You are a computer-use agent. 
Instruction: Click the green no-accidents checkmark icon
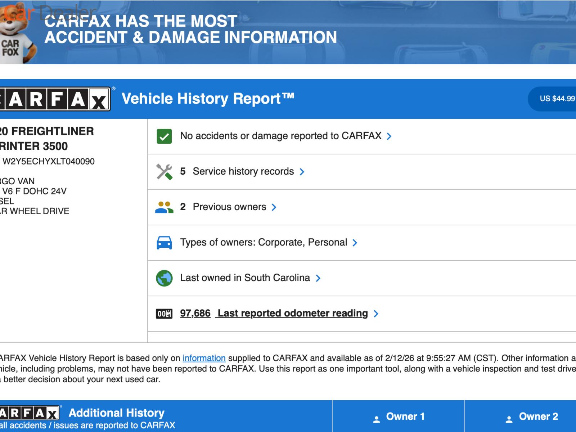(x=164, y=136)
